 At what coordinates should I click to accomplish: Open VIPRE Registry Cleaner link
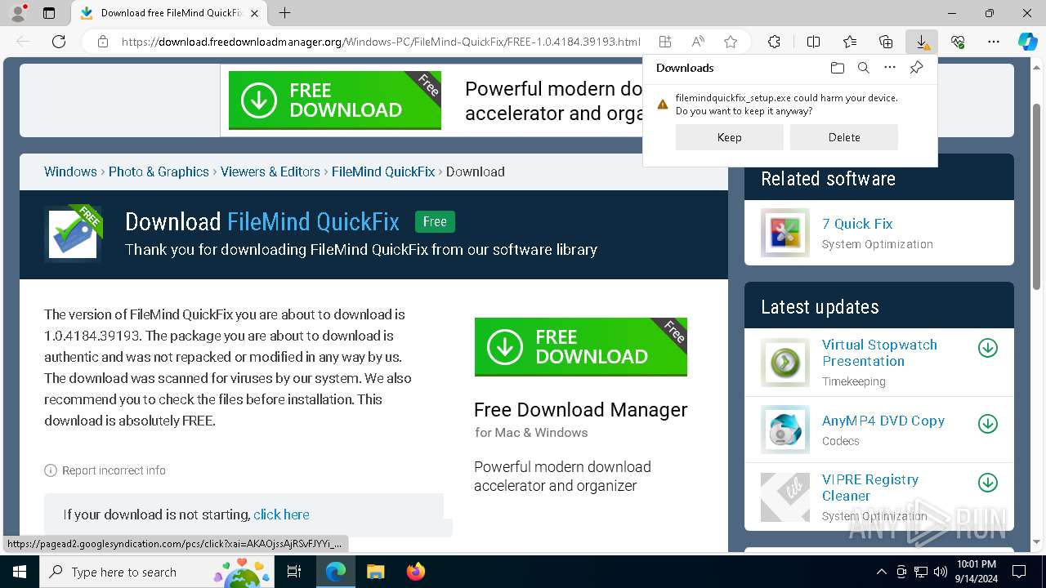[x=870, y=488]
